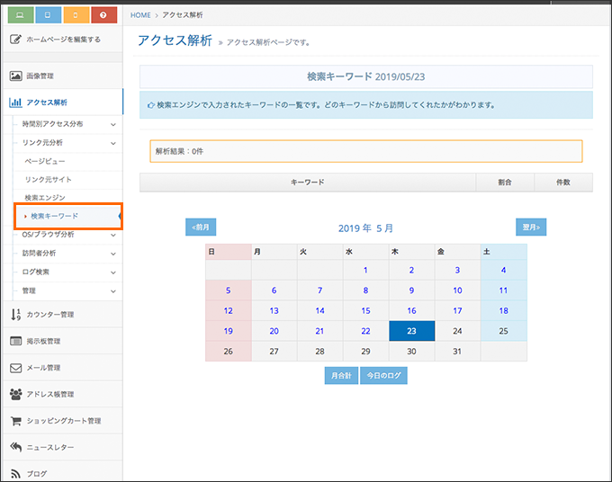Go to HOME breadcrumb link

pos(140,15)
